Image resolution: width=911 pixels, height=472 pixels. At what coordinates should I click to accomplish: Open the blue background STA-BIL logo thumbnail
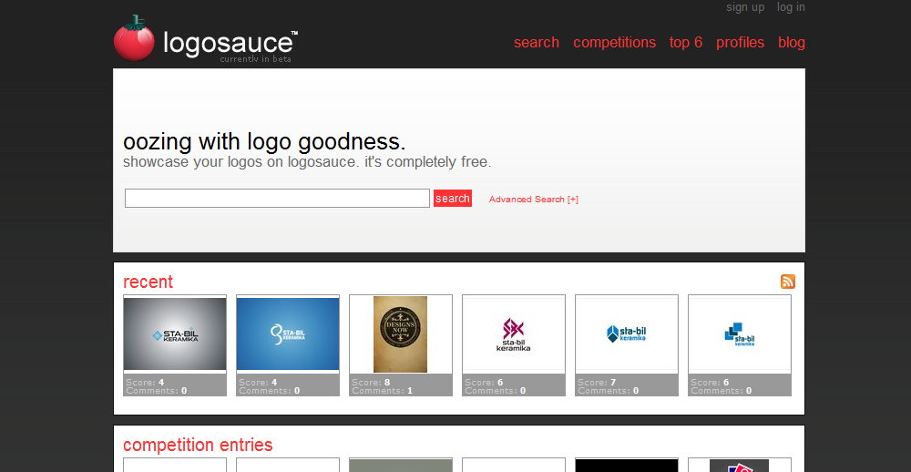tap(288, 334)
